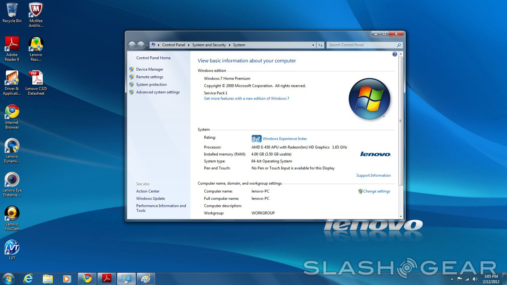The image size is (507, 285).
Task: Open Driver & Application desktop icon
Action: (x=12, y=83)
